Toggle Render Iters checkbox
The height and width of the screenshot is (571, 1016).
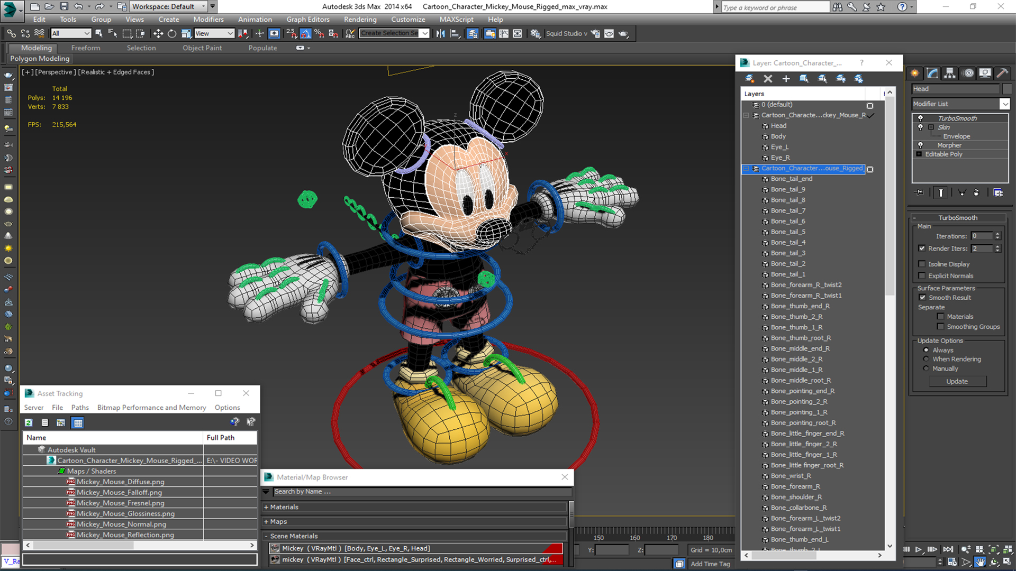pyautogui.click(x=922, y=248)
